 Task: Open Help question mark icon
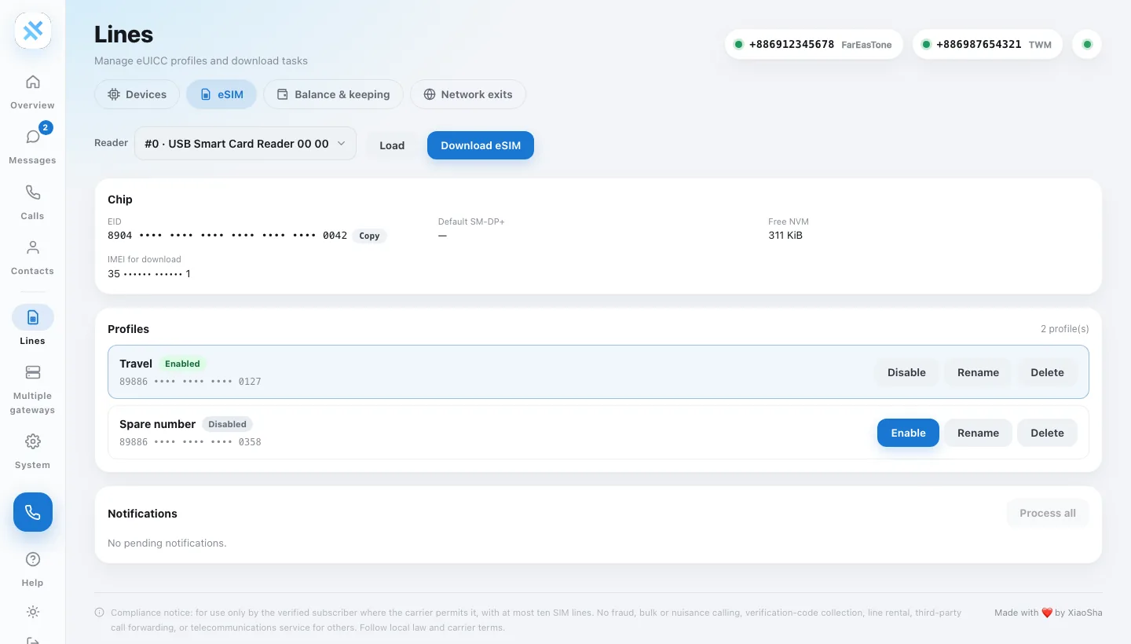(x=33, y=559)
